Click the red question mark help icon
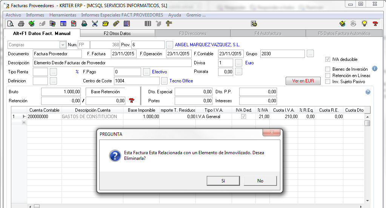 [375, 24]
